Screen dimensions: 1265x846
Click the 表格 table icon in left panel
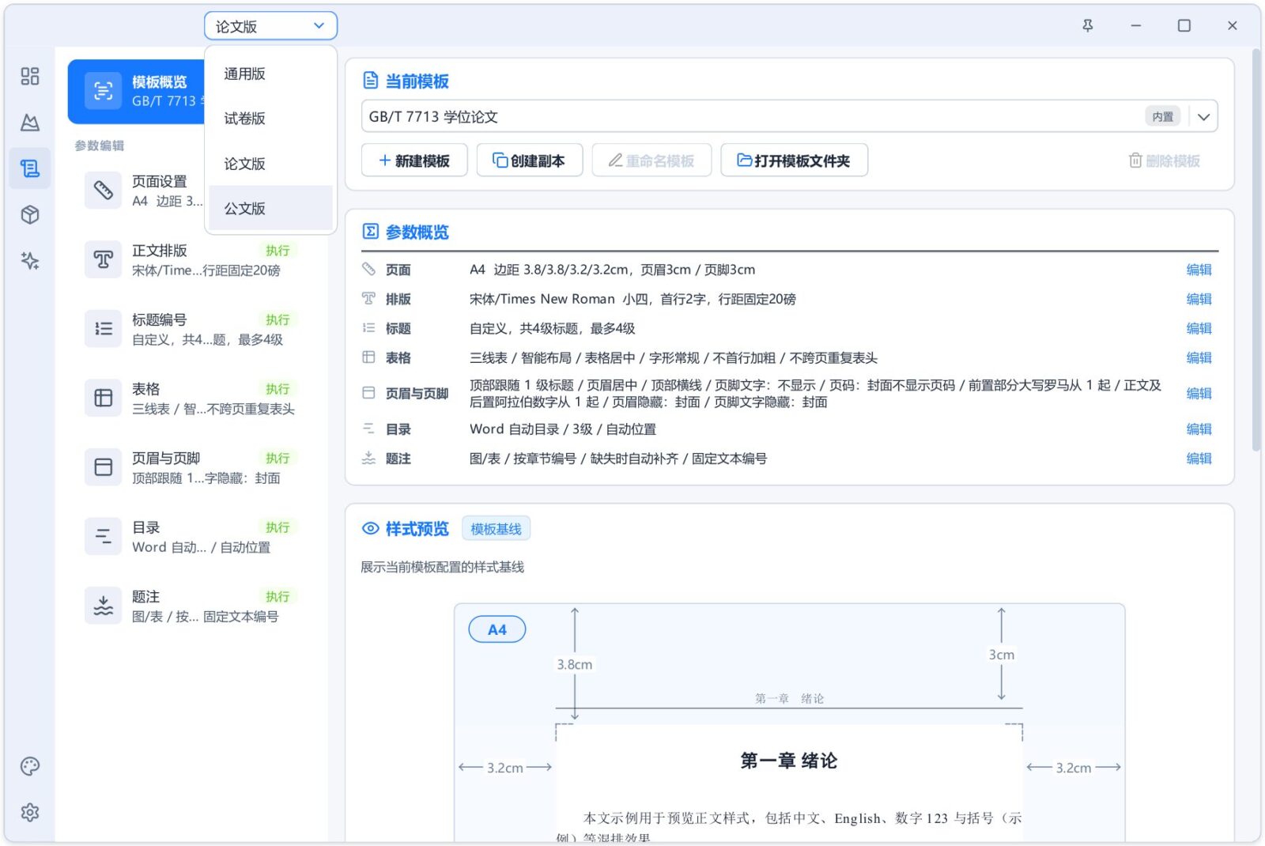pos(103,398)
